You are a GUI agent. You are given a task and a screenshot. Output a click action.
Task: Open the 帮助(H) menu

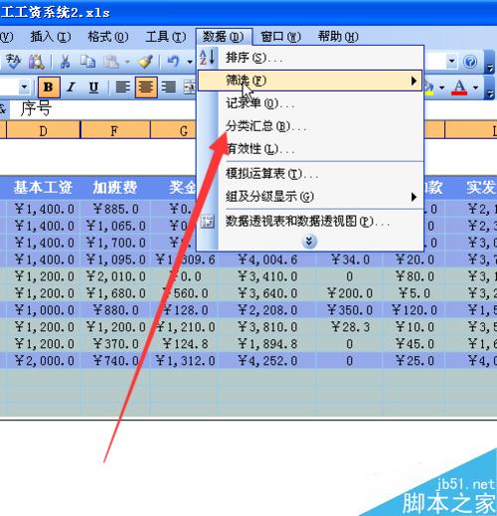[x=338, y=37]
